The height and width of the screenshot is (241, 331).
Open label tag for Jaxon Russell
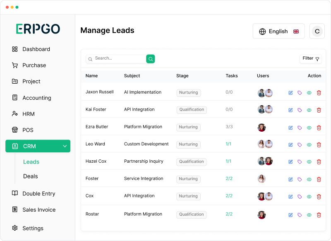tap(300, 93)
